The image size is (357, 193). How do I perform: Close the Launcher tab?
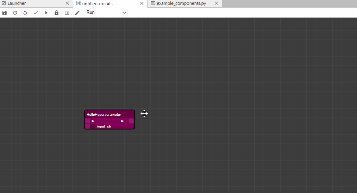(67, 3)
